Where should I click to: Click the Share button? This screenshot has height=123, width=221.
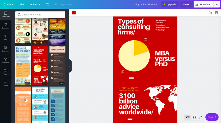pyautogui.click(x=186, y=4)
